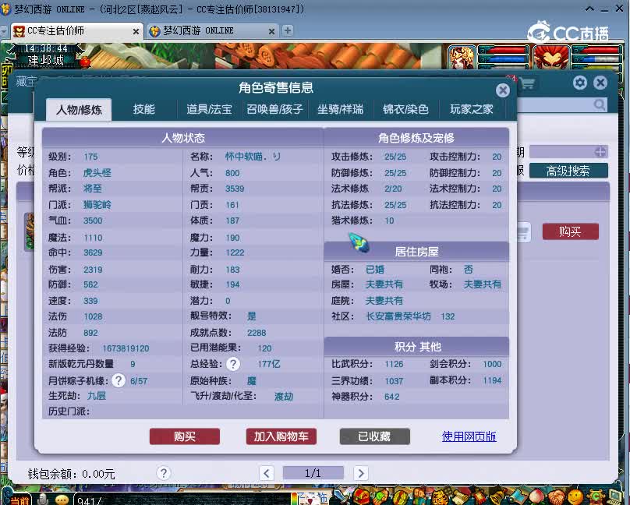Screen dimensions: 630x505
Task: Click the scroll icon in bottom toolbar
Action: [460, 497]
